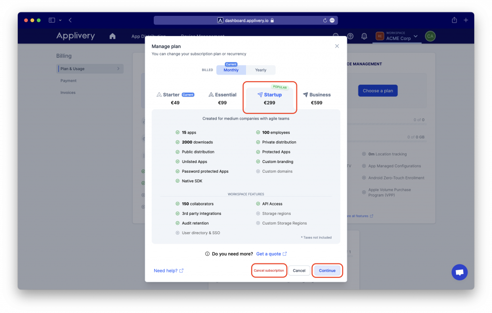
Task: Go back with the browser back arrow
Action: tap(70, 20)
